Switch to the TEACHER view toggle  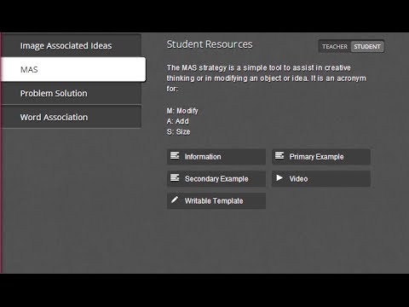335,47
